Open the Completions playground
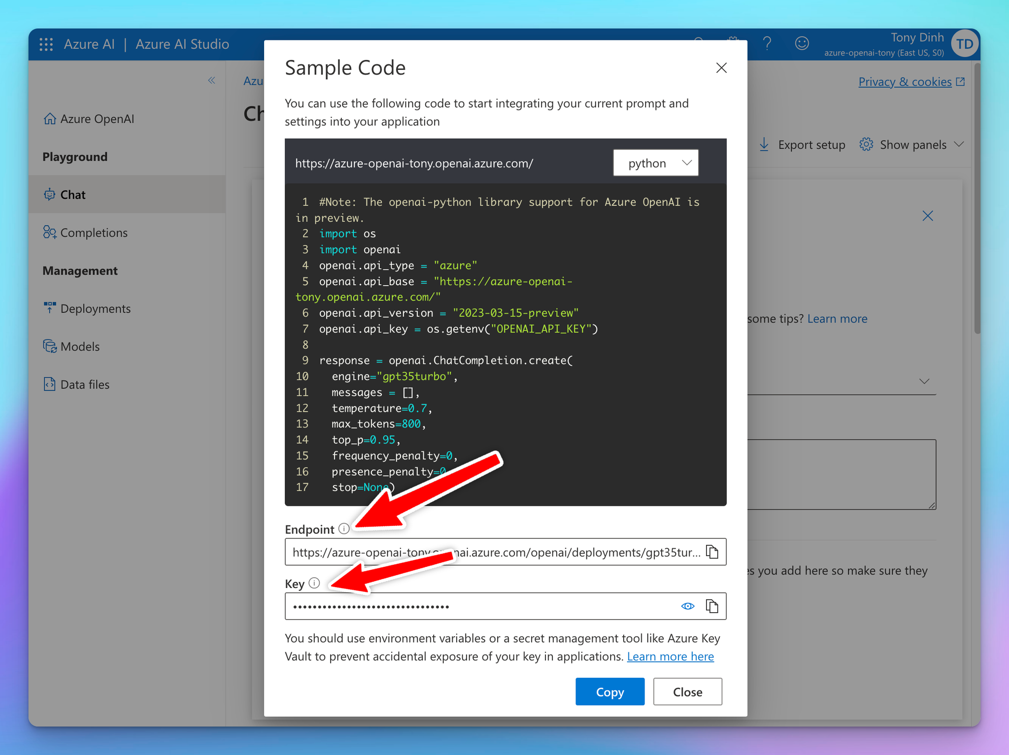The height and width of the screenshot is (755, 1009). [94, 232]
